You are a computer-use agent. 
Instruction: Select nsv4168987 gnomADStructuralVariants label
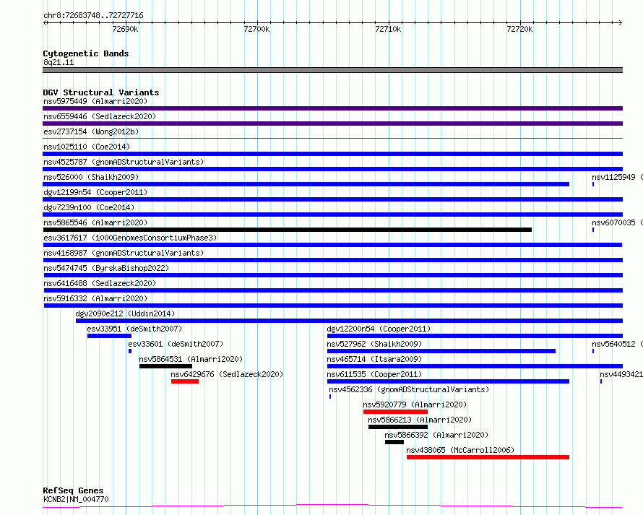124,253
